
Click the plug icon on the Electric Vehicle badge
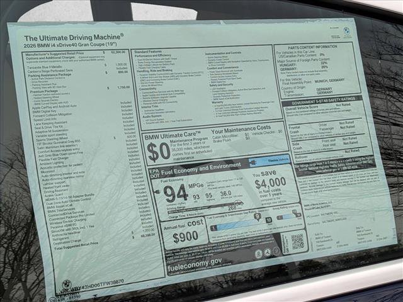click(x=253, y=162)
